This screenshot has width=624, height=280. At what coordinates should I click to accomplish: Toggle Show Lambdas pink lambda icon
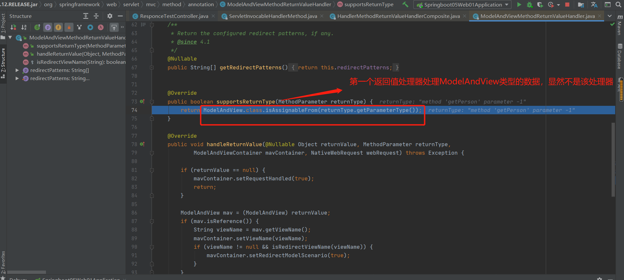coord(101,27)
